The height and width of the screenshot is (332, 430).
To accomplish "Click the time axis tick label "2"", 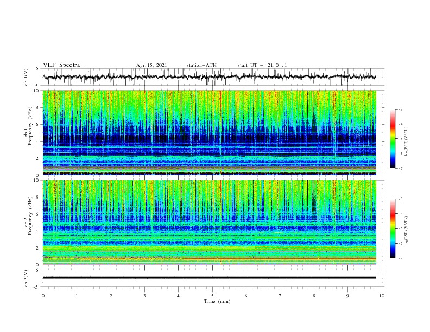I will click(111, 296).
